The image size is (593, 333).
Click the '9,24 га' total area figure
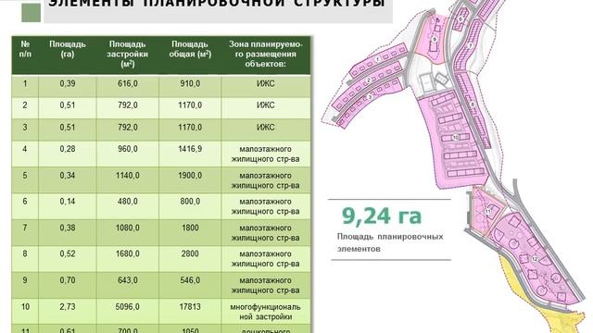381,216
